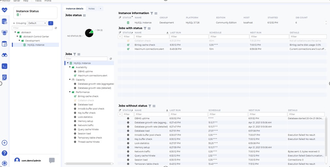Click the OK (2) green pie slice
Image resolution: width=330 pixels, height=167 pixels.
tap(91, 32)
